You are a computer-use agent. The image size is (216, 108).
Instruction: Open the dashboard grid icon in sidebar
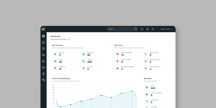tap(43, 36)
